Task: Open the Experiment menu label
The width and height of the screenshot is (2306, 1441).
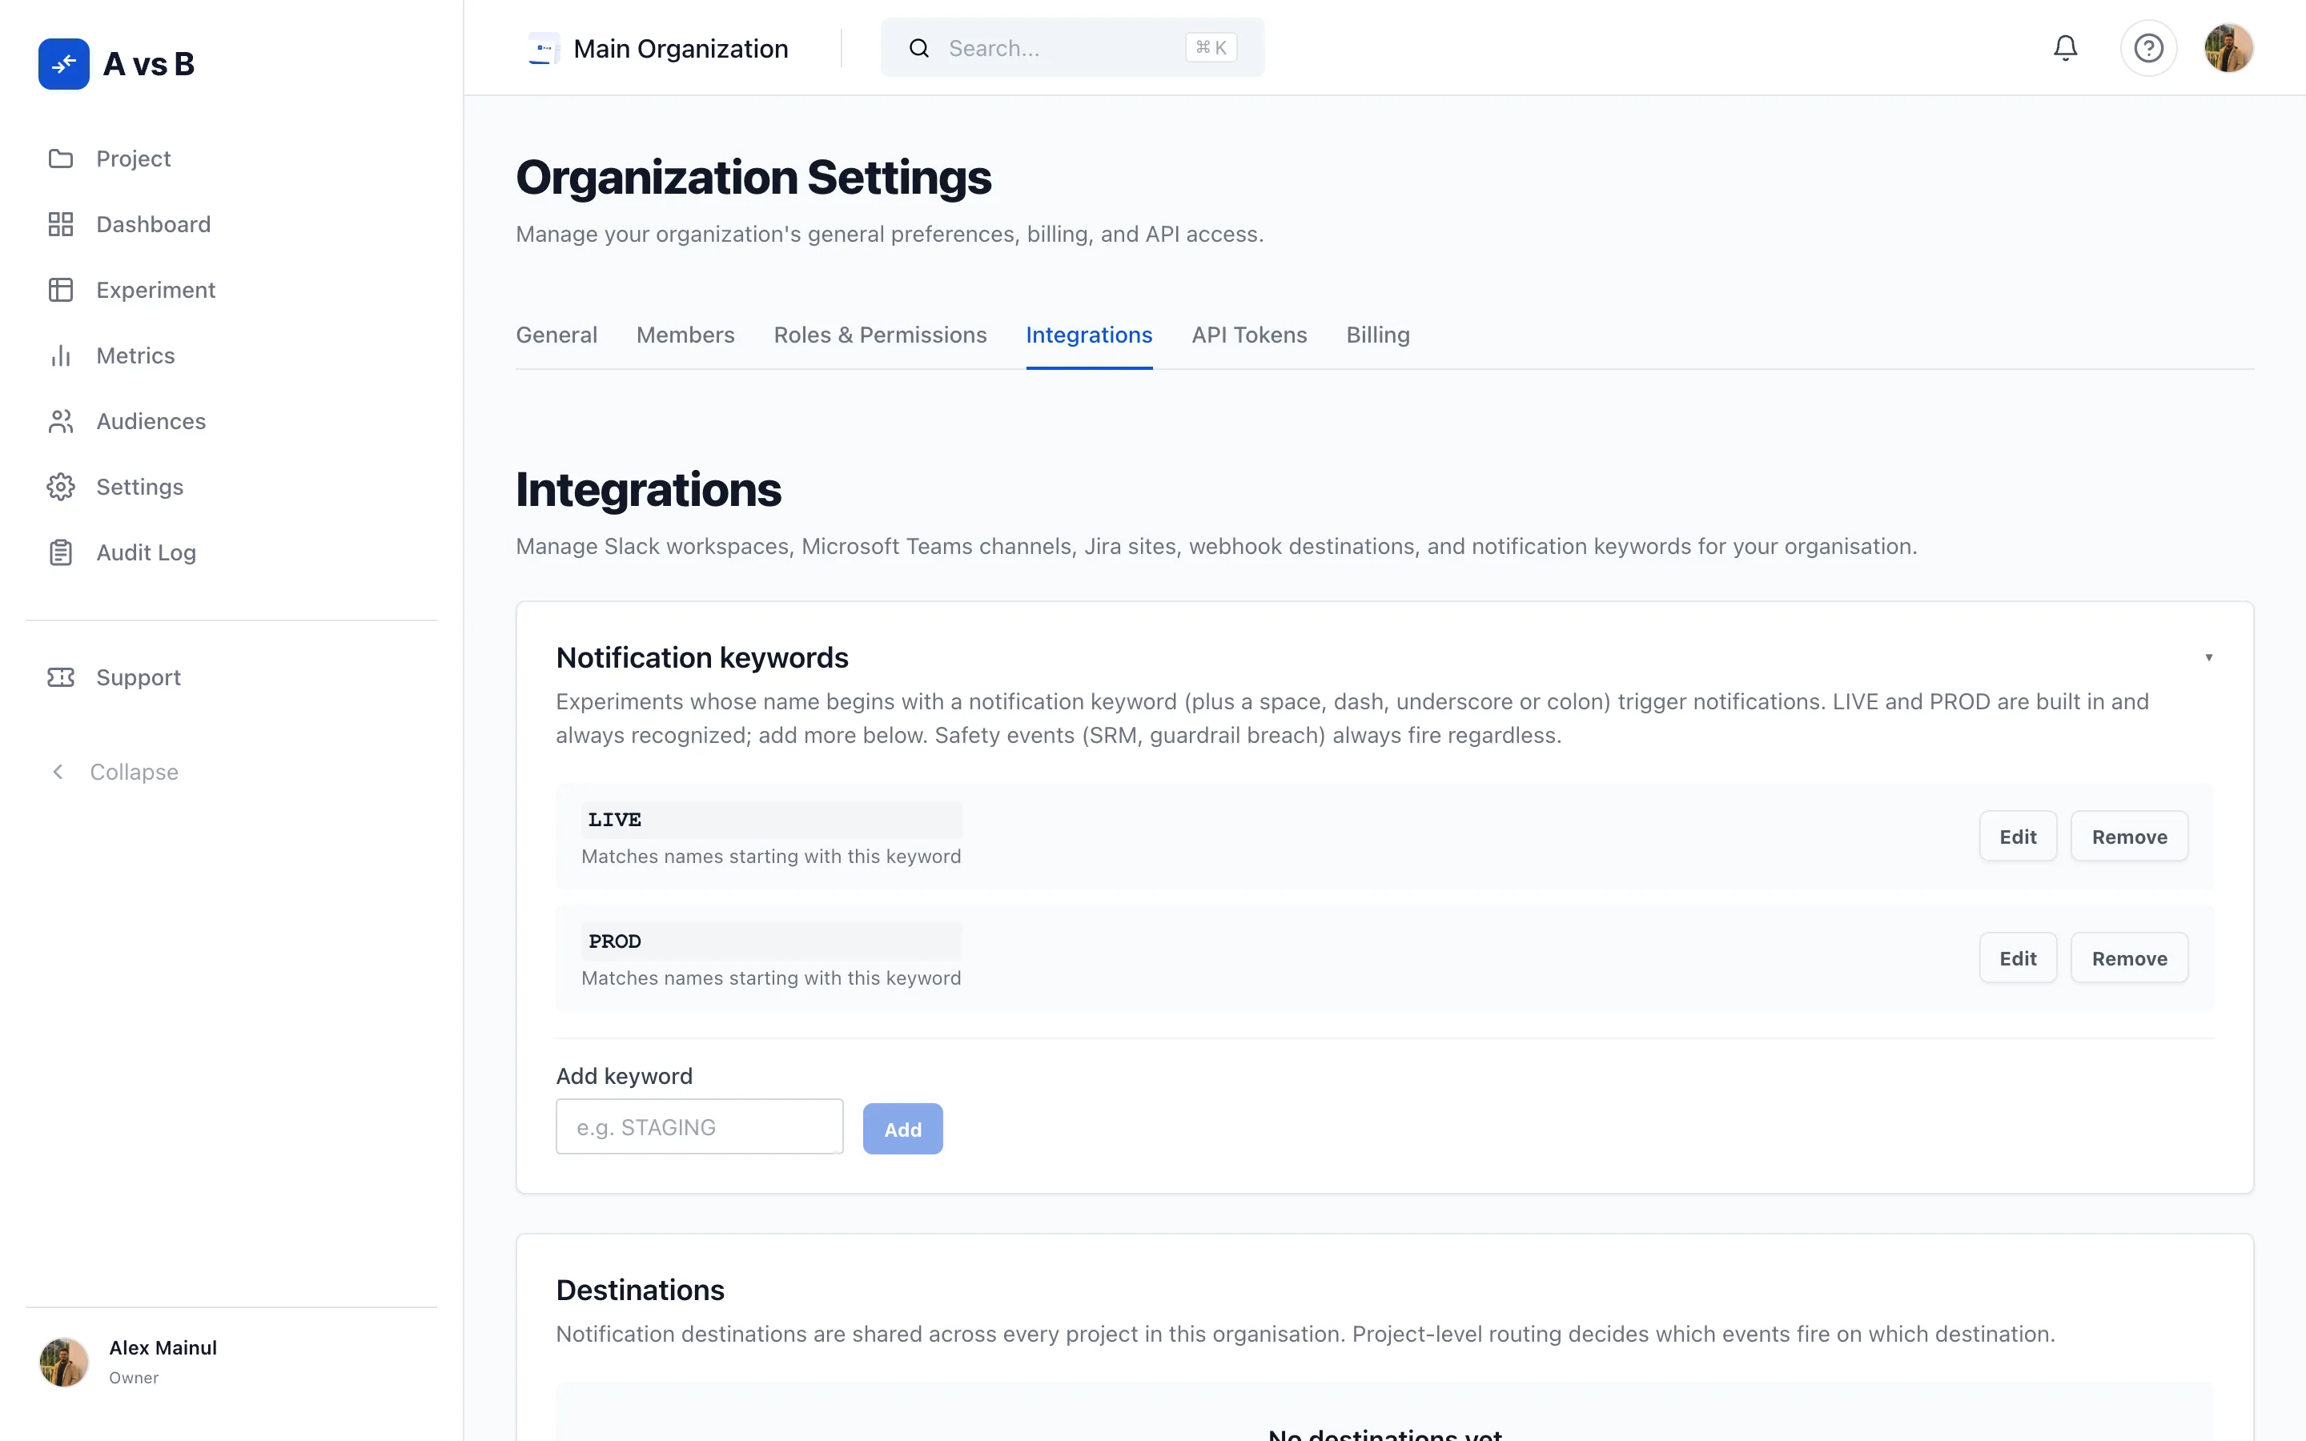Action: click(155, 290)
